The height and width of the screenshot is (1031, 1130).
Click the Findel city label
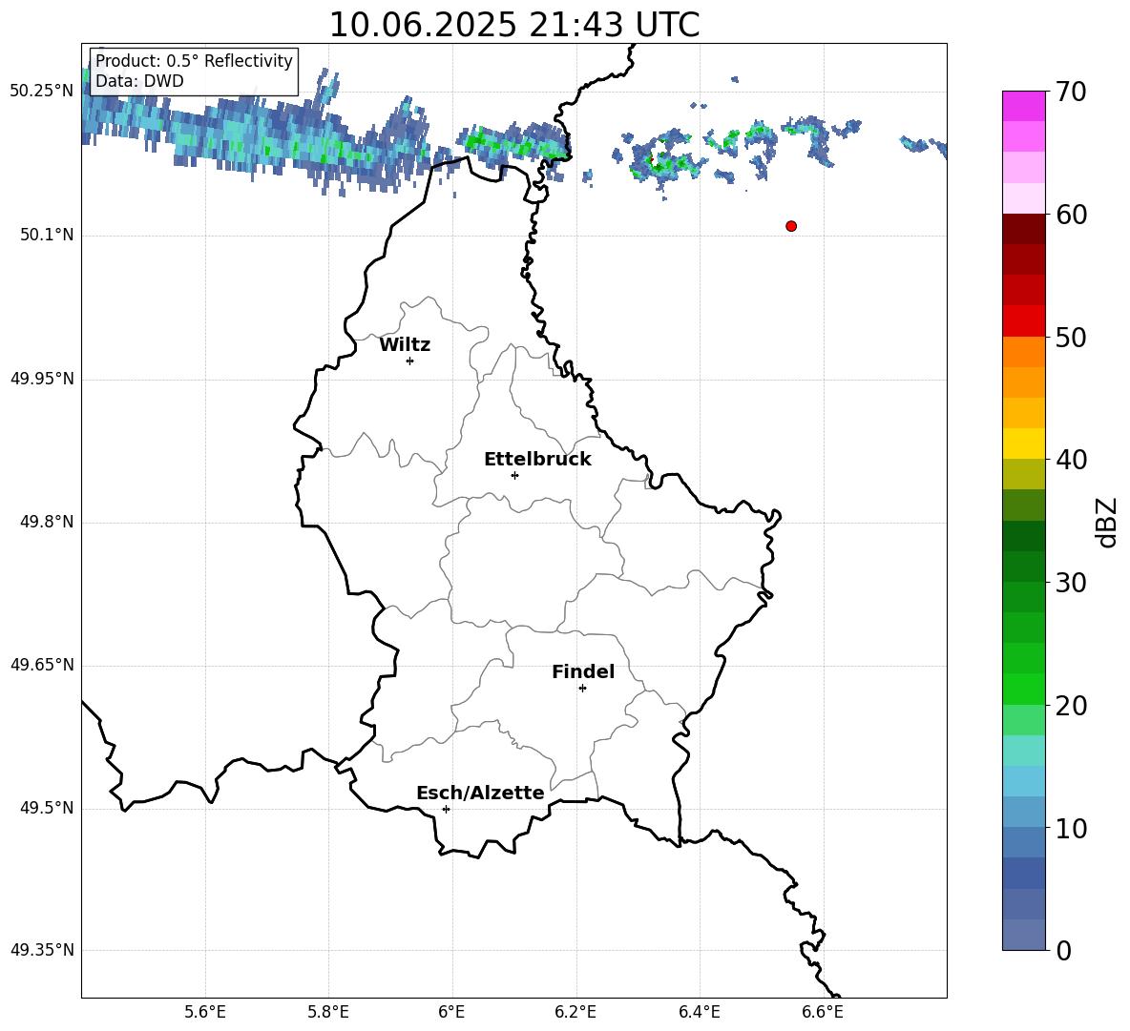point(583,671)
